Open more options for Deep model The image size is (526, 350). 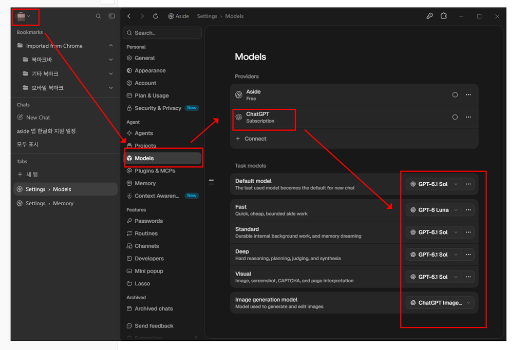tap(468, 255)
